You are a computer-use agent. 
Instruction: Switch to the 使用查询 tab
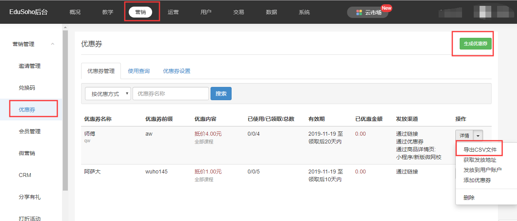click(139, 71)
